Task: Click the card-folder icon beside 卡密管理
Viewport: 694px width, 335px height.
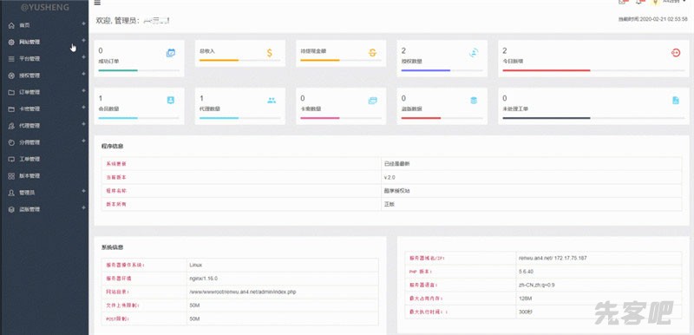Action: click(x=11, y=108)
